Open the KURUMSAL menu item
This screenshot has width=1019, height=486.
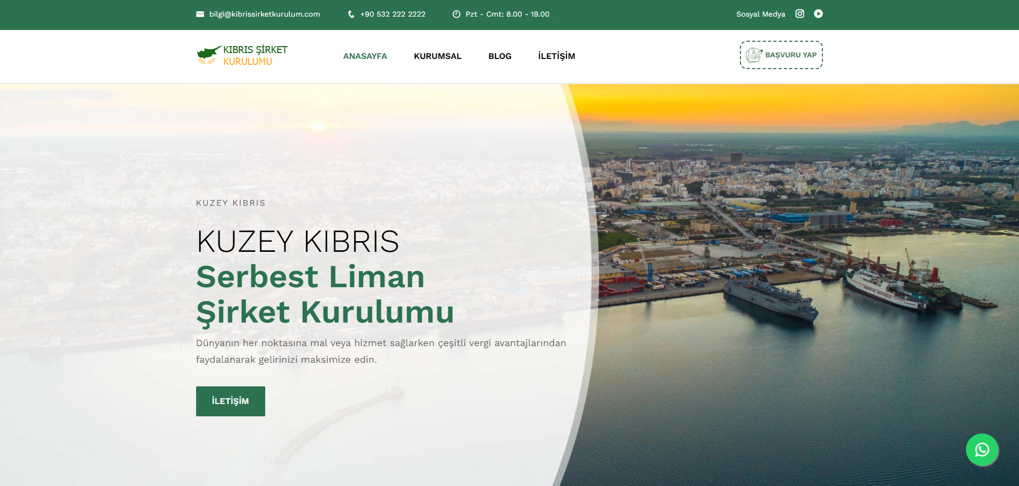click(438, 56)
